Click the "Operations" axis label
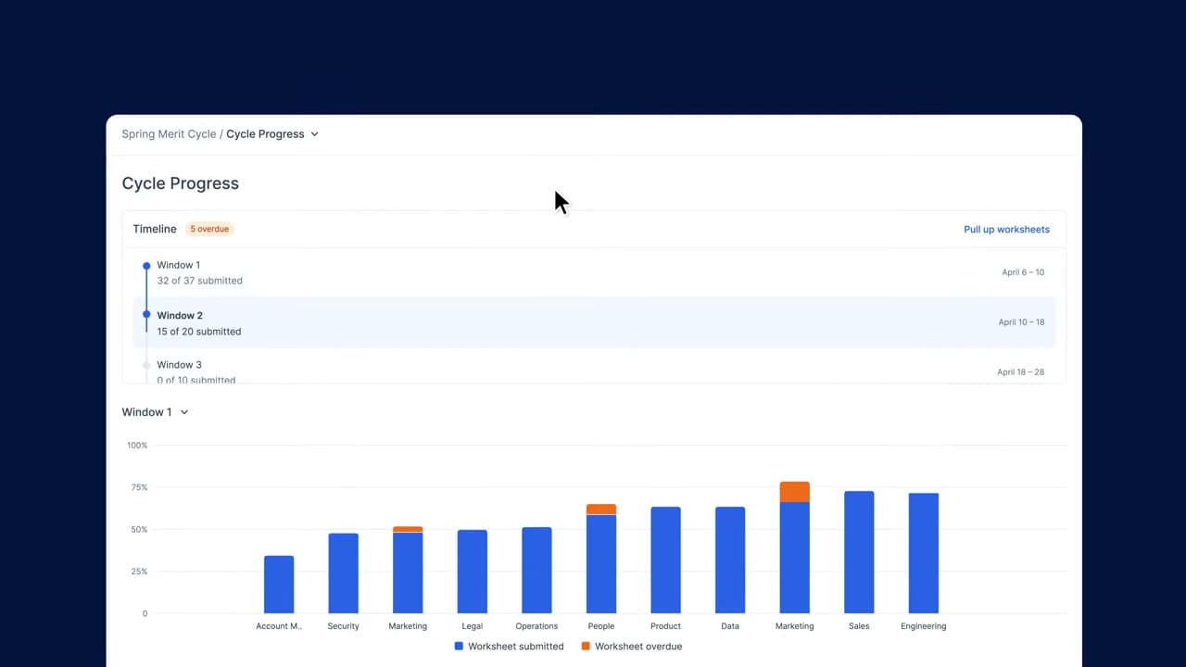This screenshot has height=667, width=1186. (x=536, y=626)
